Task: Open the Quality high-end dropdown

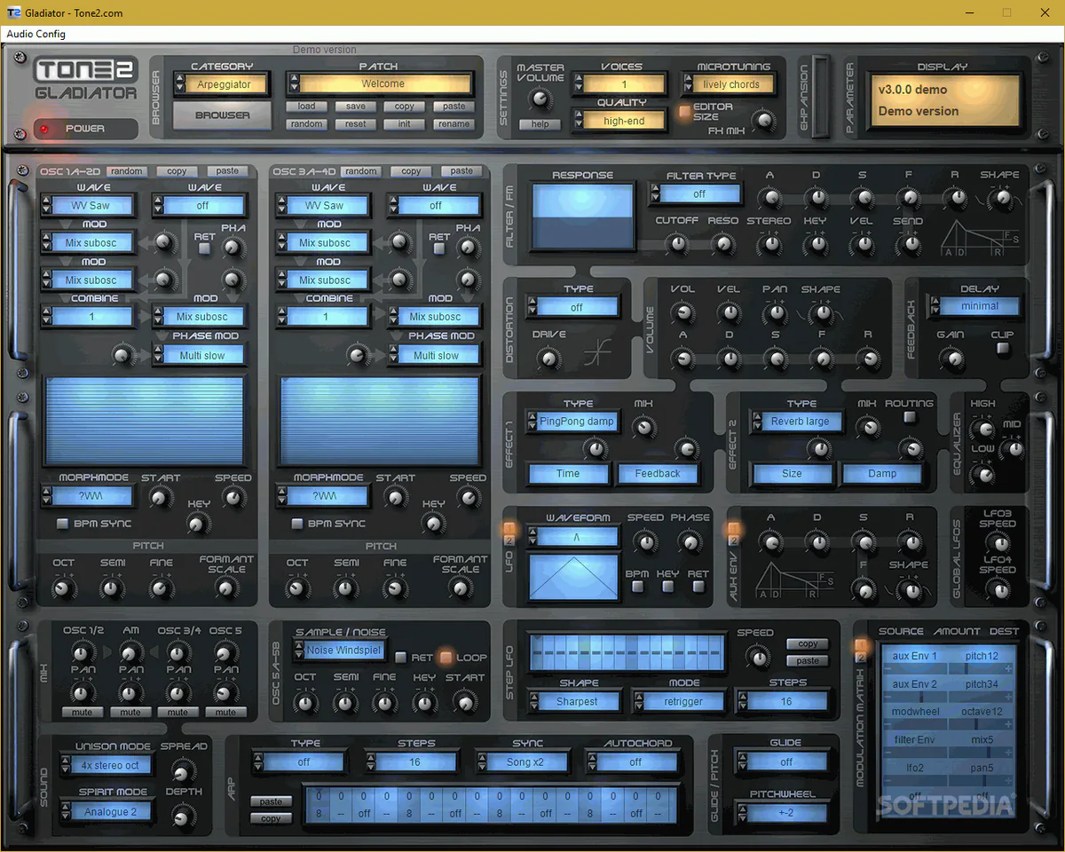Action: pyautogui.click(x=619, y=121)
